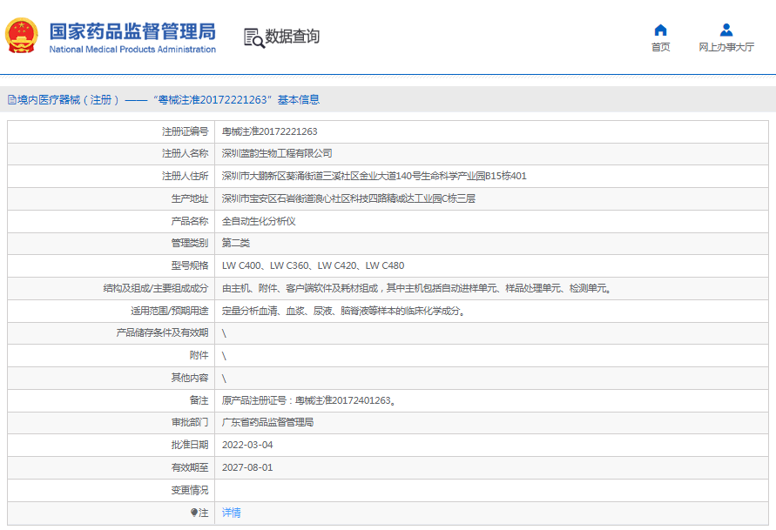Screen dimensions: 776x530
Task: Click the 结构及组成/主要组成成分 label
Action: pyautogui.click(x=155, y=288)
